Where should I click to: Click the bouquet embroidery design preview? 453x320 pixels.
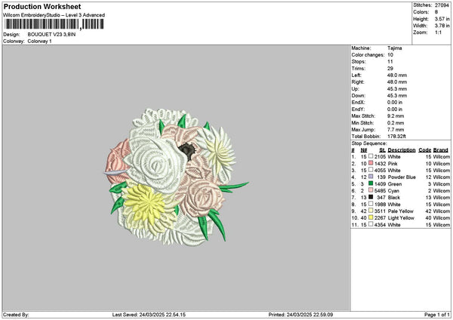click(176, 177)
